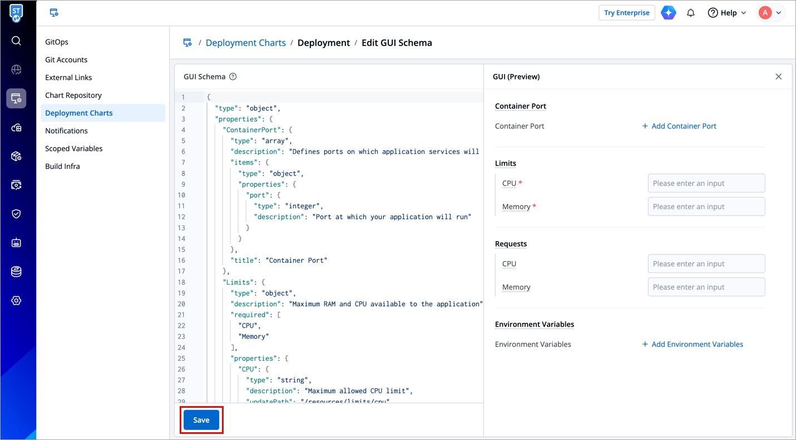
Task: Open Scoped Variables menu item
Action: 74,148
